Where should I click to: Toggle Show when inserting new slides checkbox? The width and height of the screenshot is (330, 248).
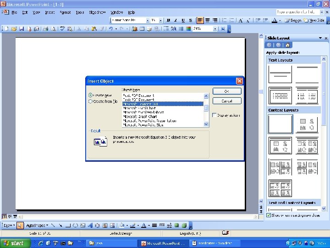coord(269,215)
